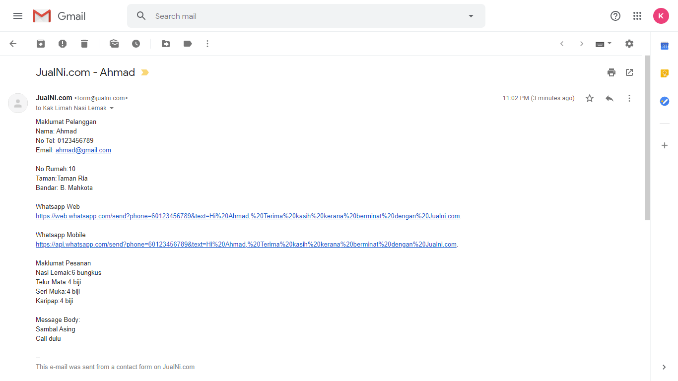This screenshot has width=678, height=381.
Task: Expand the right side panel chevron
Action: point(664,367)
